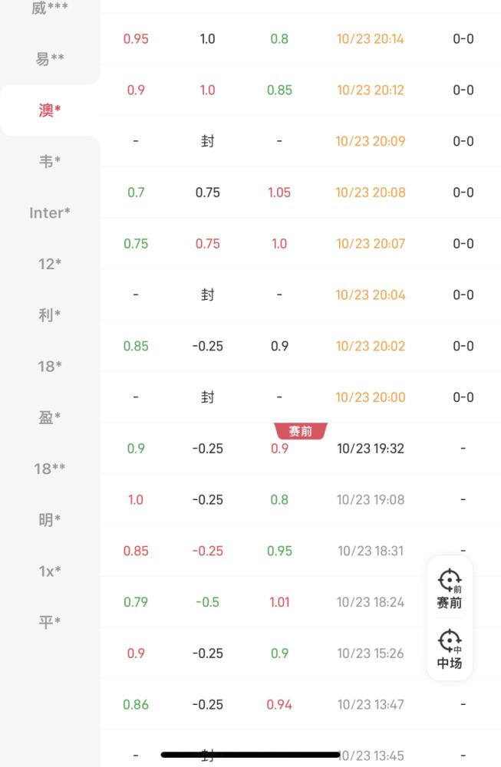Choose Inter* bookmaker in sidebar
Image resolution: width=501 pixels, height=767 pixels.
tap(50, 212)
